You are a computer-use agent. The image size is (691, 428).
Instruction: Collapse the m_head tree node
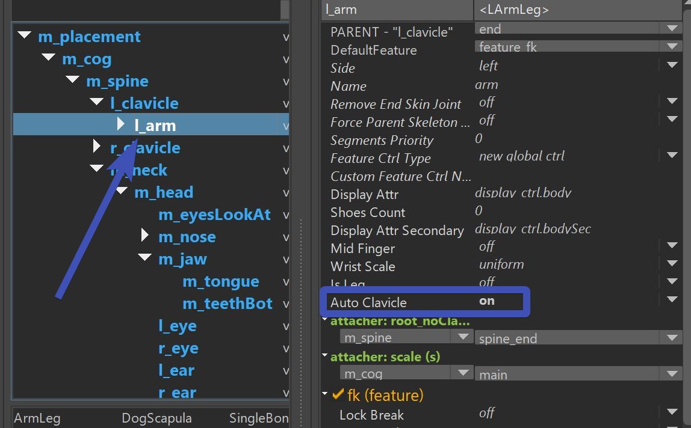(x=121, y=191)
